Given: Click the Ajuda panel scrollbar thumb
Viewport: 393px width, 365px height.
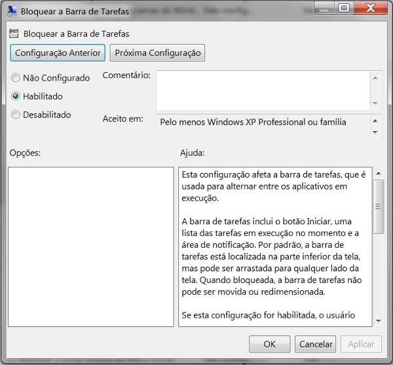Looking at the screenshot, I should [x=379, y=207].
